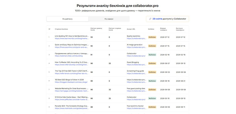This screenshot has height=114, width=236.
Task: Click domain rating value 89
Action: pyautogui.click(x=92, y=107)
